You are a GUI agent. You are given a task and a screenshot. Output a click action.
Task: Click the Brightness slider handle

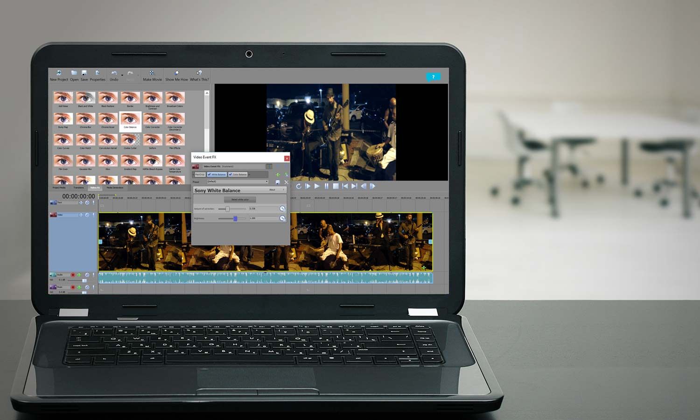pos(235,218)
